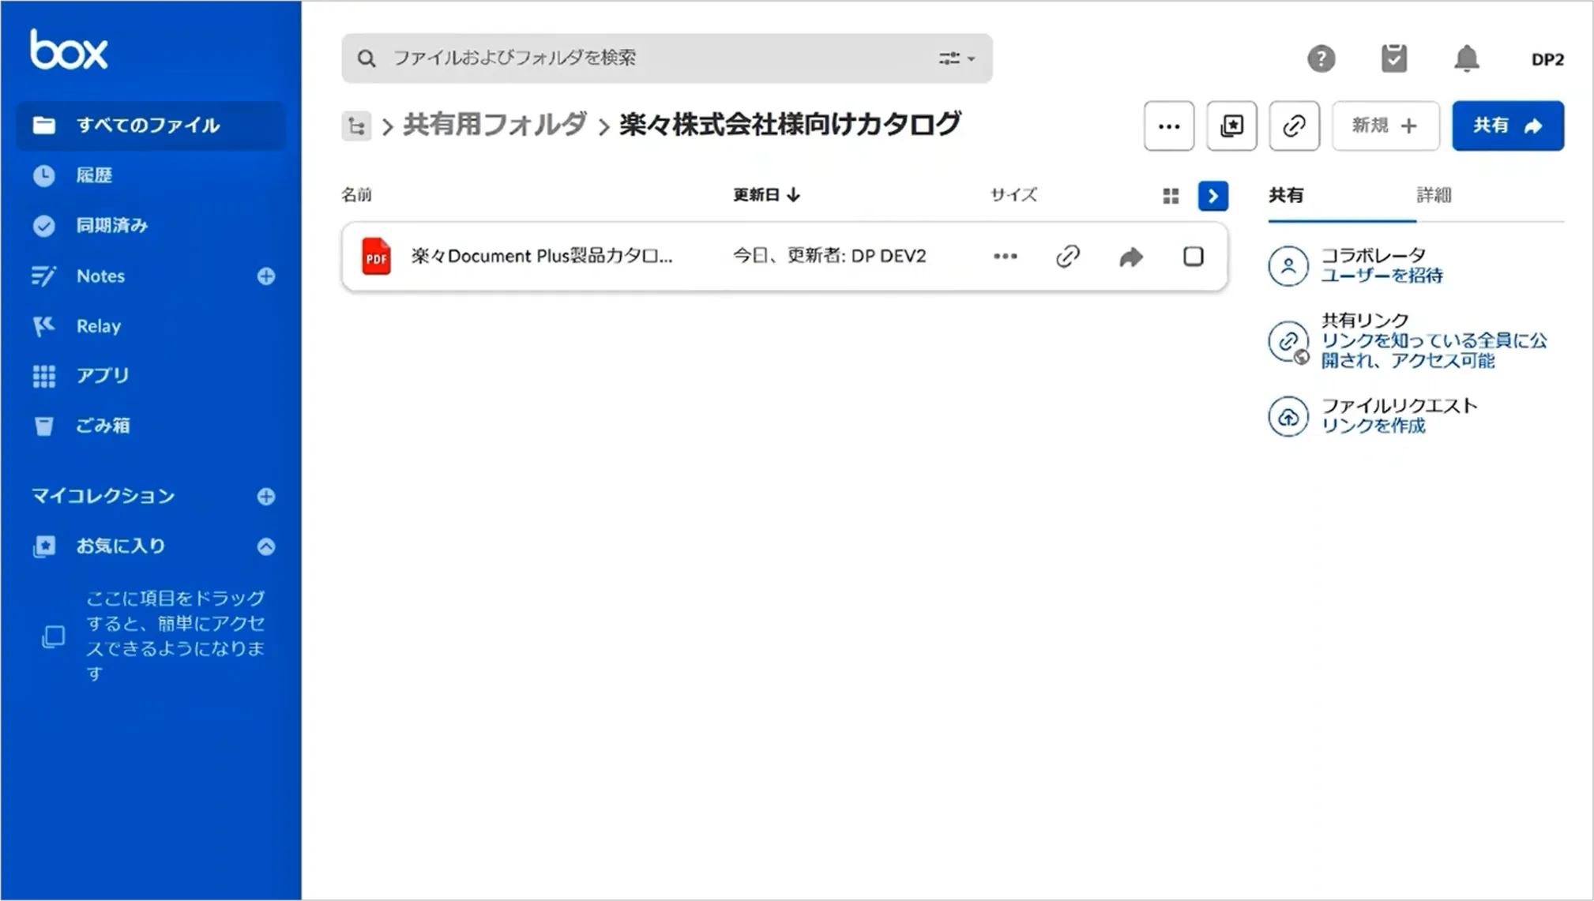Click the grid view toggle icon
Screen dimensions: 1594x901
(1171, 195)
